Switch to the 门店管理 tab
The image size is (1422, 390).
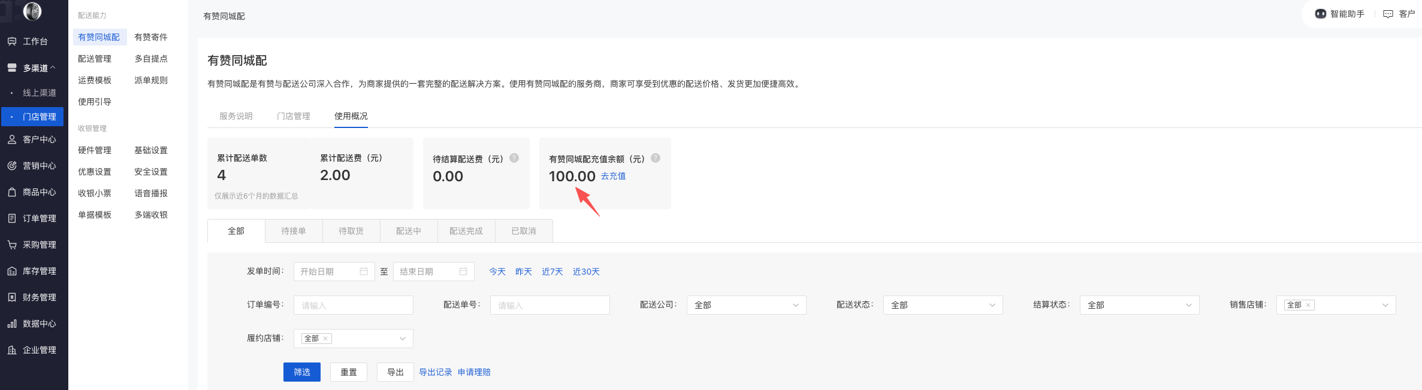[x=294, y=116]
